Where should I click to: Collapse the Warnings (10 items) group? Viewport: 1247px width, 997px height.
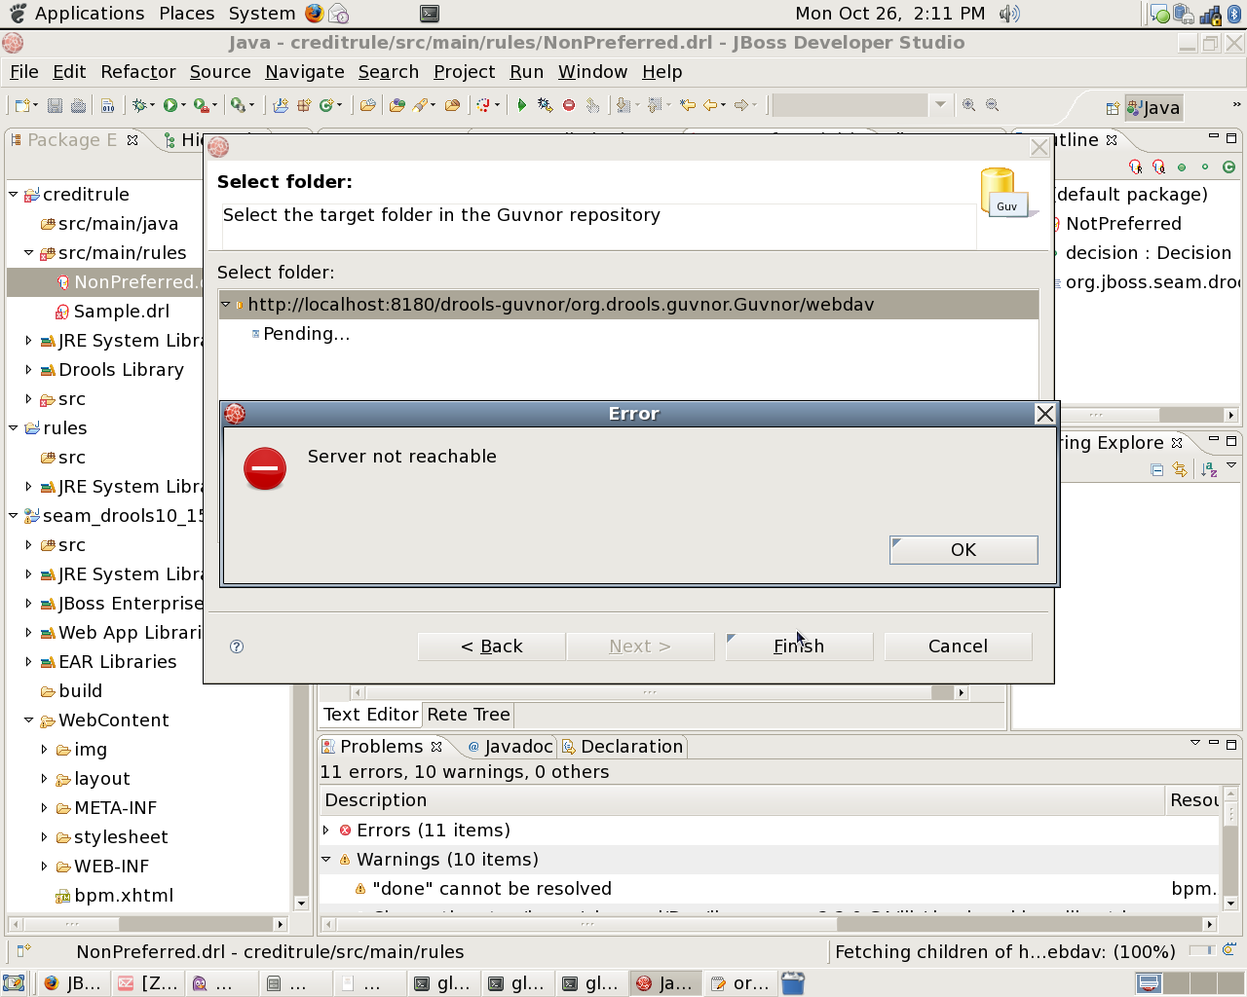pos(326,860)
